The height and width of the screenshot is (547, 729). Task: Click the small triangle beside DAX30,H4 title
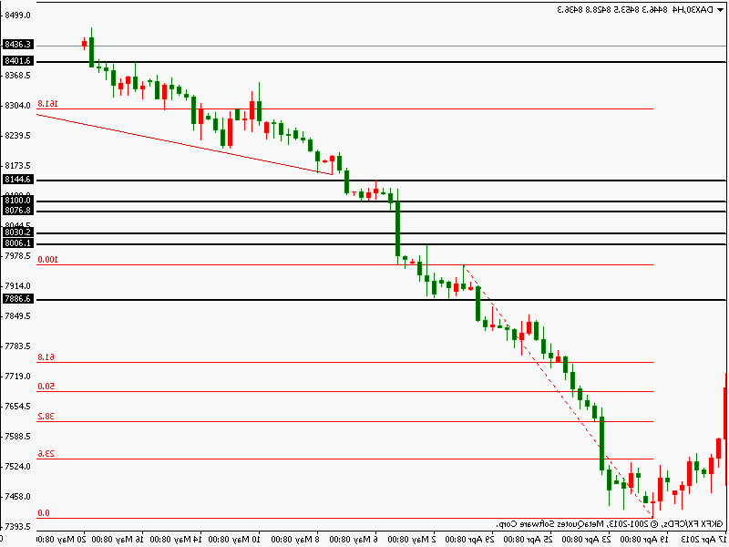tap(721, 10)
